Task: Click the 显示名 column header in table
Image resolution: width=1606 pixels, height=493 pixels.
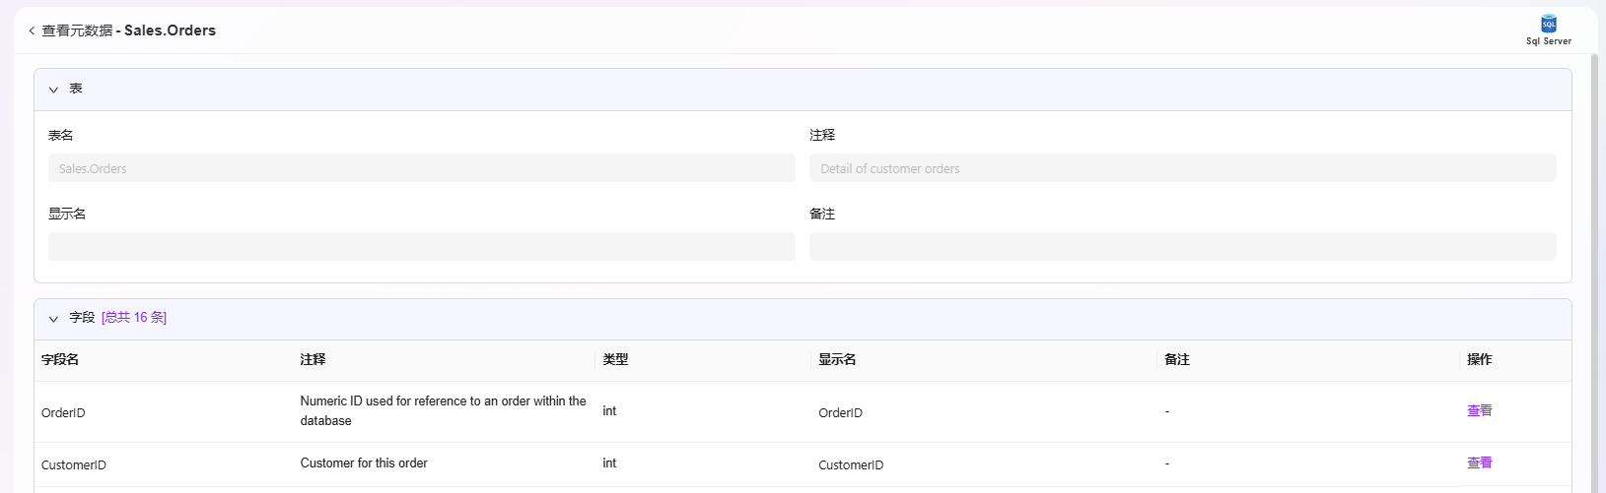Action: (837, 360)
